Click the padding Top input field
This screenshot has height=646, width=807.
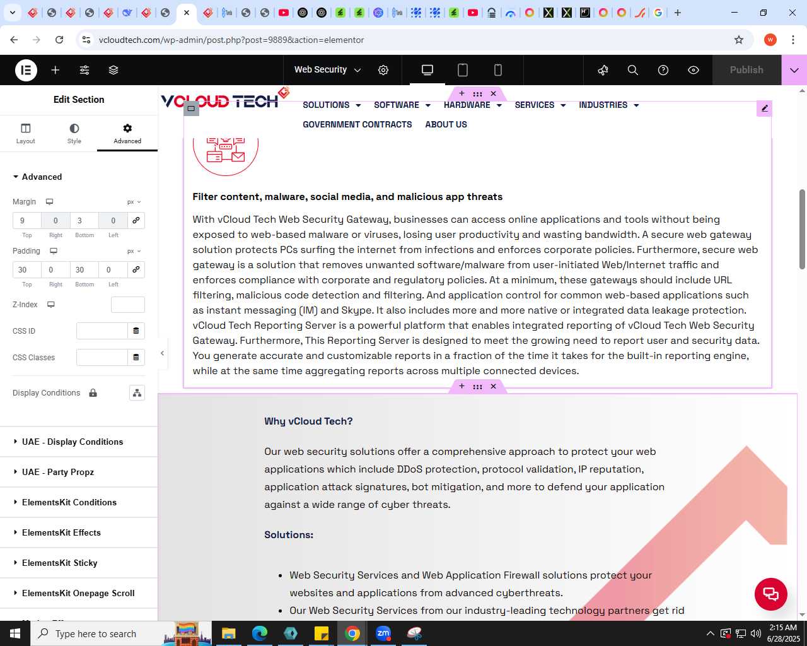[27, 269]
